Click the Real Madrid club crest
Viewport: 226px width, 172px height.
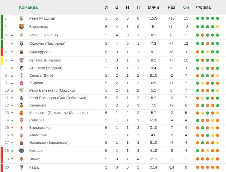click(21, 18)
